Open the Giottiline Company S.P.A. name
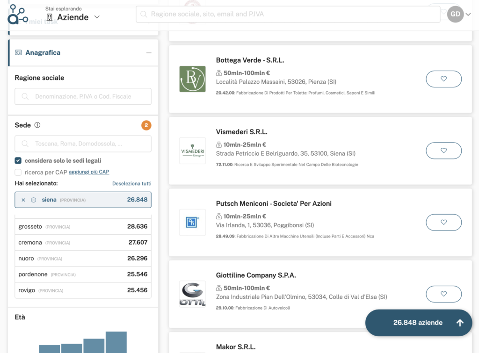The width and height of the screenshot is (479, 353). click(x=256, y=275)
